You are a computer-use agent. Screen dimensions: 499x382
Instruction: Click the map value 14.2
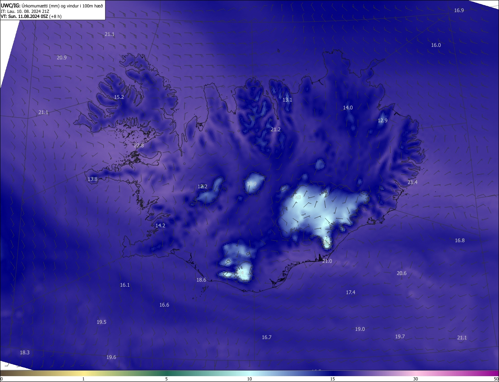coord(160,226)
